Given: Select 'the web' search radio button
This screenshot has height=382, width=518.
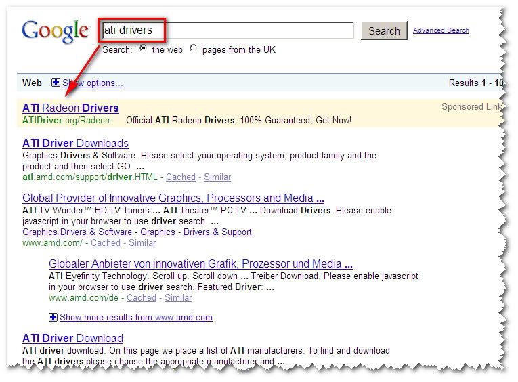Looking at the screenshot, I should tap(143, 49).
